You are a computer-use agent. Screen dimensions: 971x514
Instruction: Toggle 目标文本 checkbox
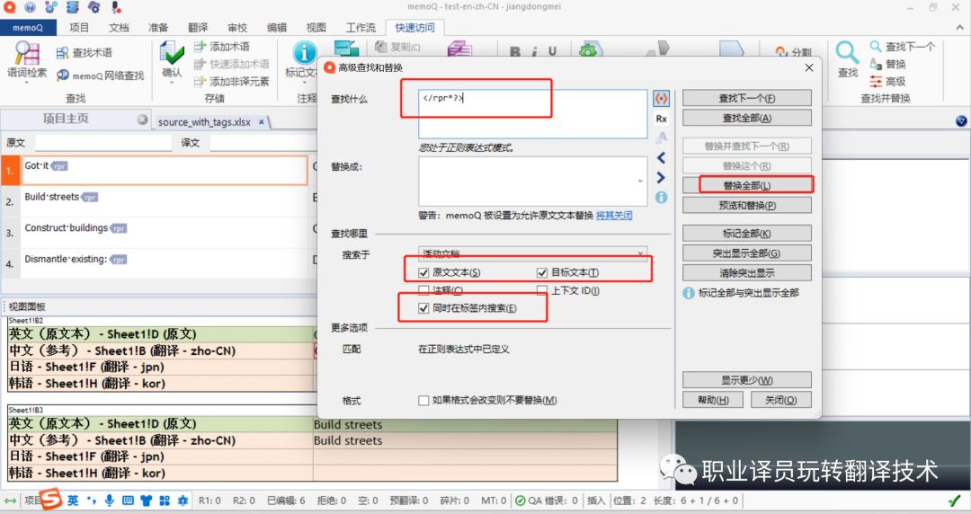click(x=542, y=272)
